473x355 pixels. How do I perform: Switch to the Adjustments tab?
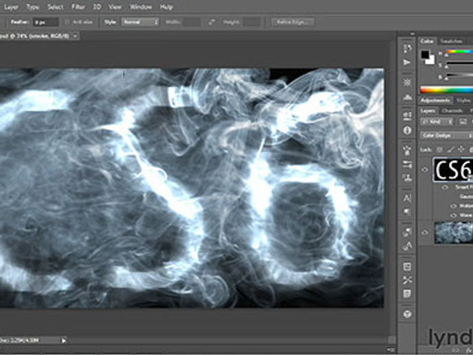coord(435,100)
